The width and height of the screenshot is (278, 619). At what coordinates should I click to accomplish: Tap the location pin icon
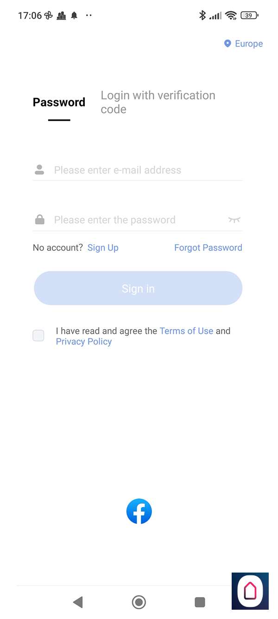tap(227, 44)
